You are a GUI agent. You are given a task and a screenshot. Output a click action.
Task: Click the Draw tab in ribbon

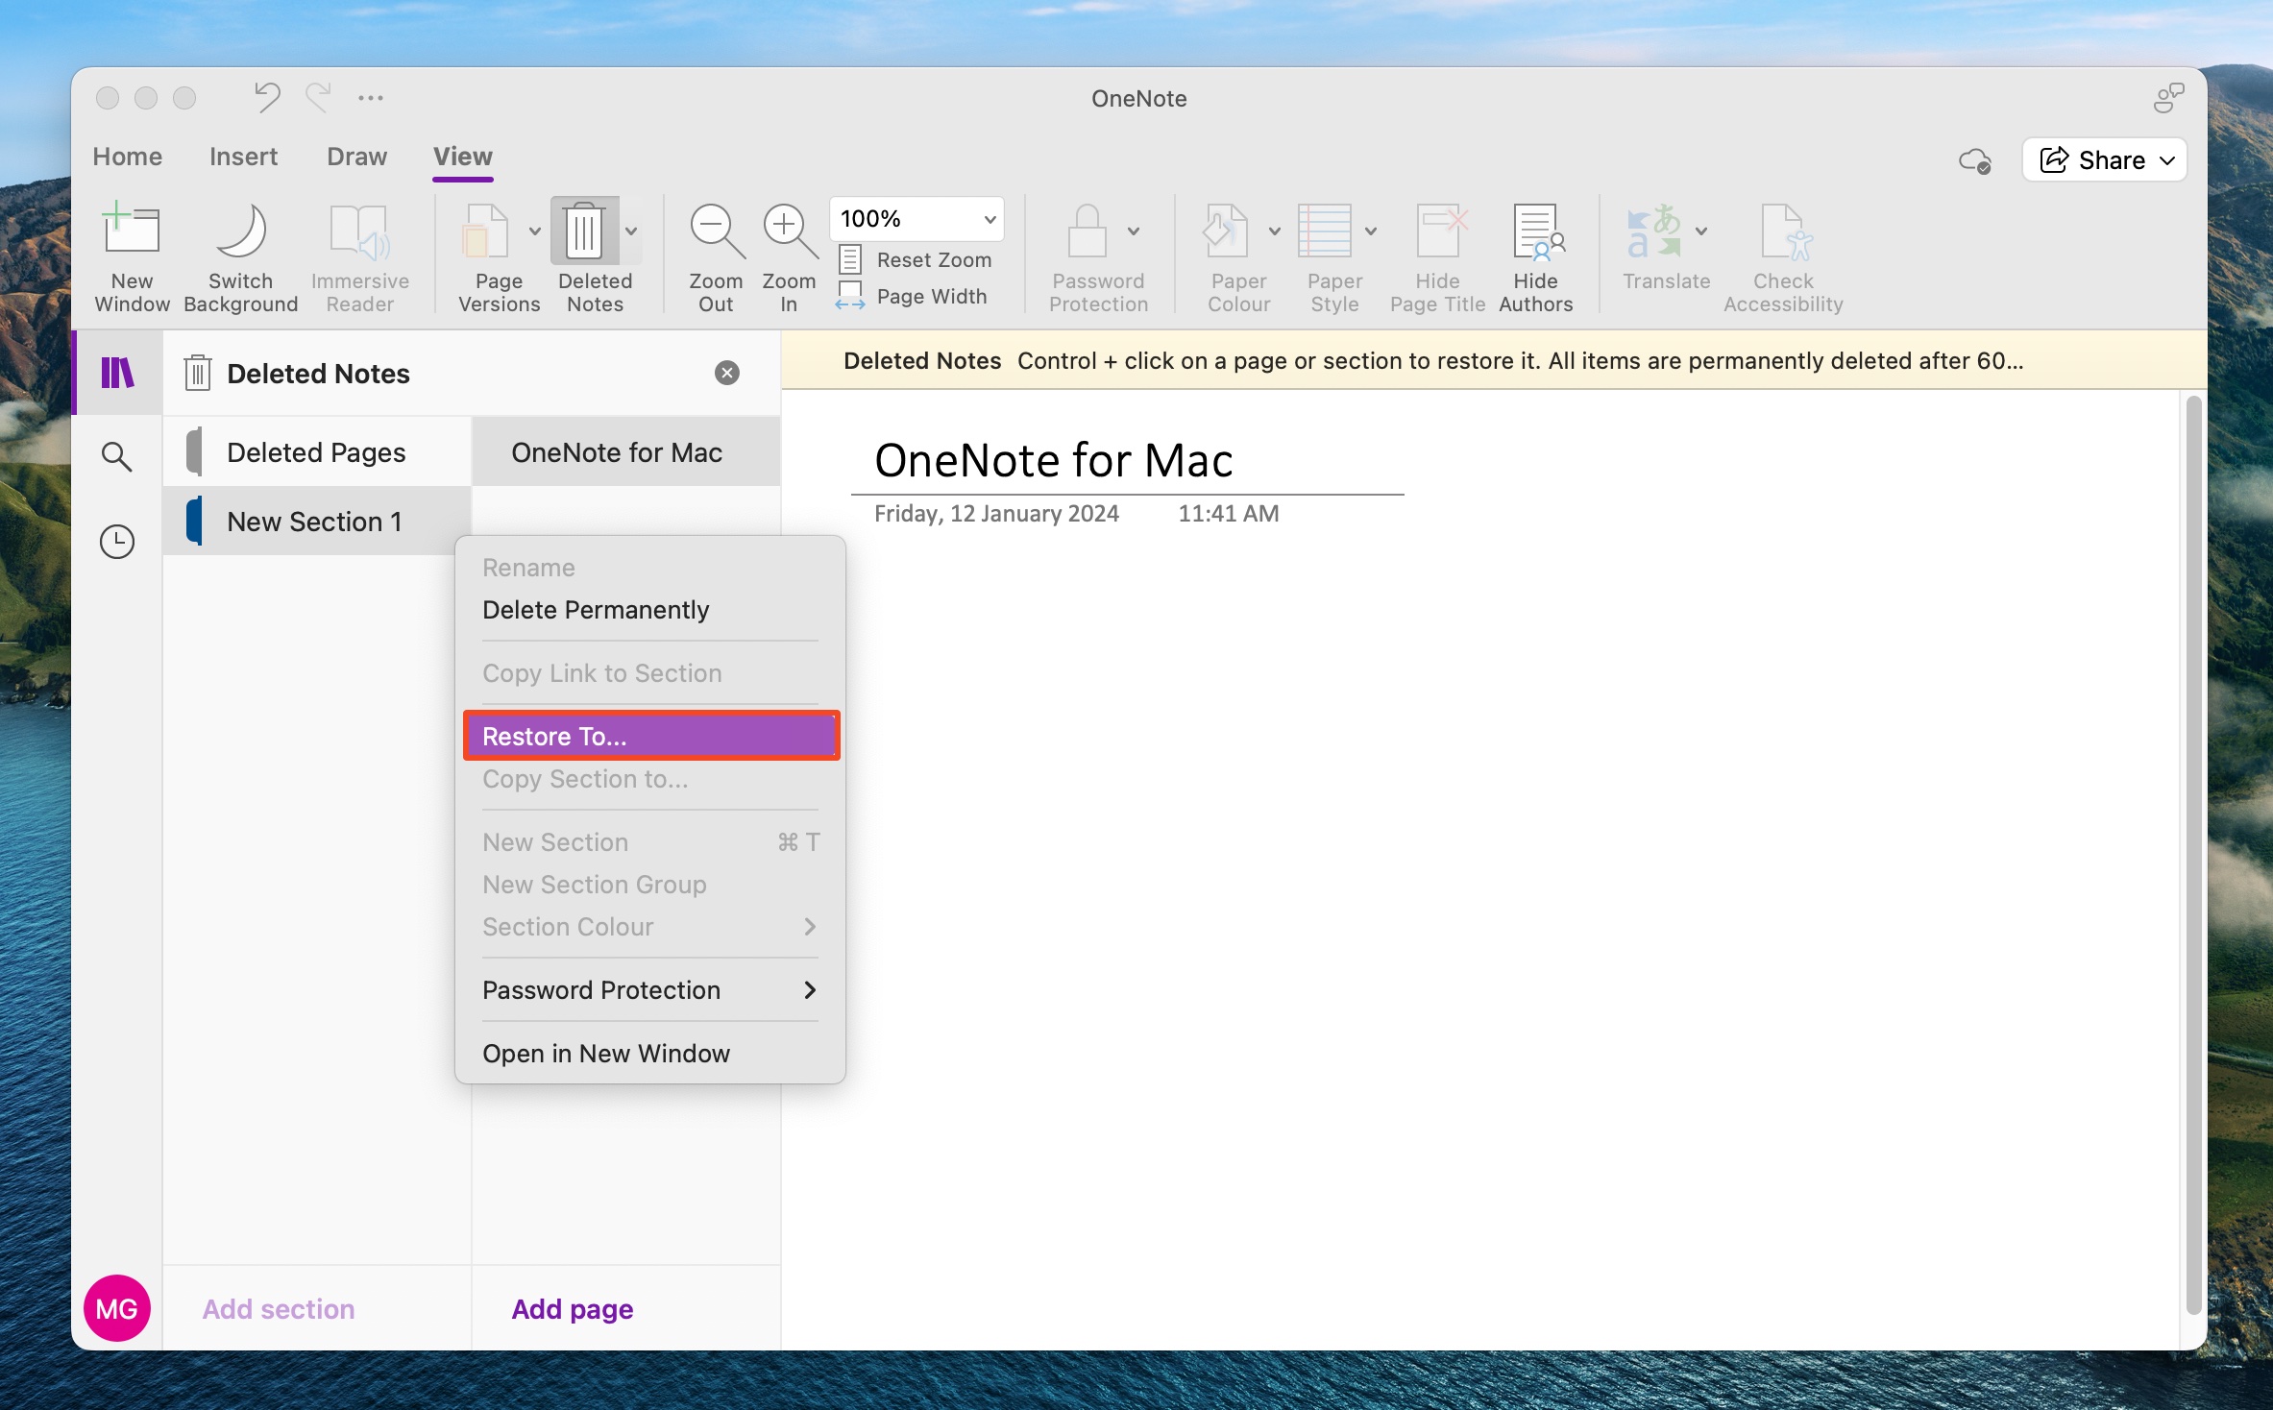(x=355, y=156)
